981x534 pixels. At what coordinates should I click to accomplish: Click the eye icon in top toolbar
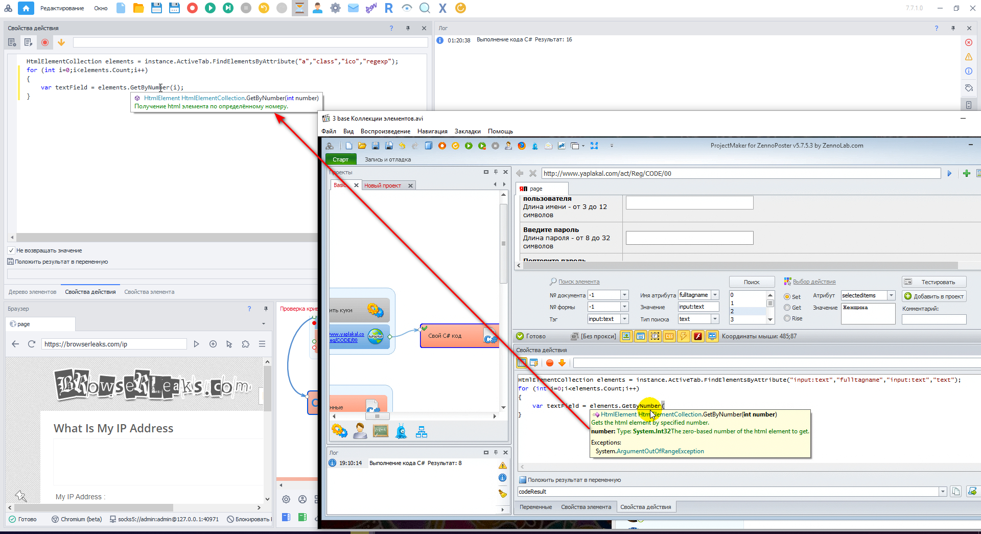click(x=407, y=8)
